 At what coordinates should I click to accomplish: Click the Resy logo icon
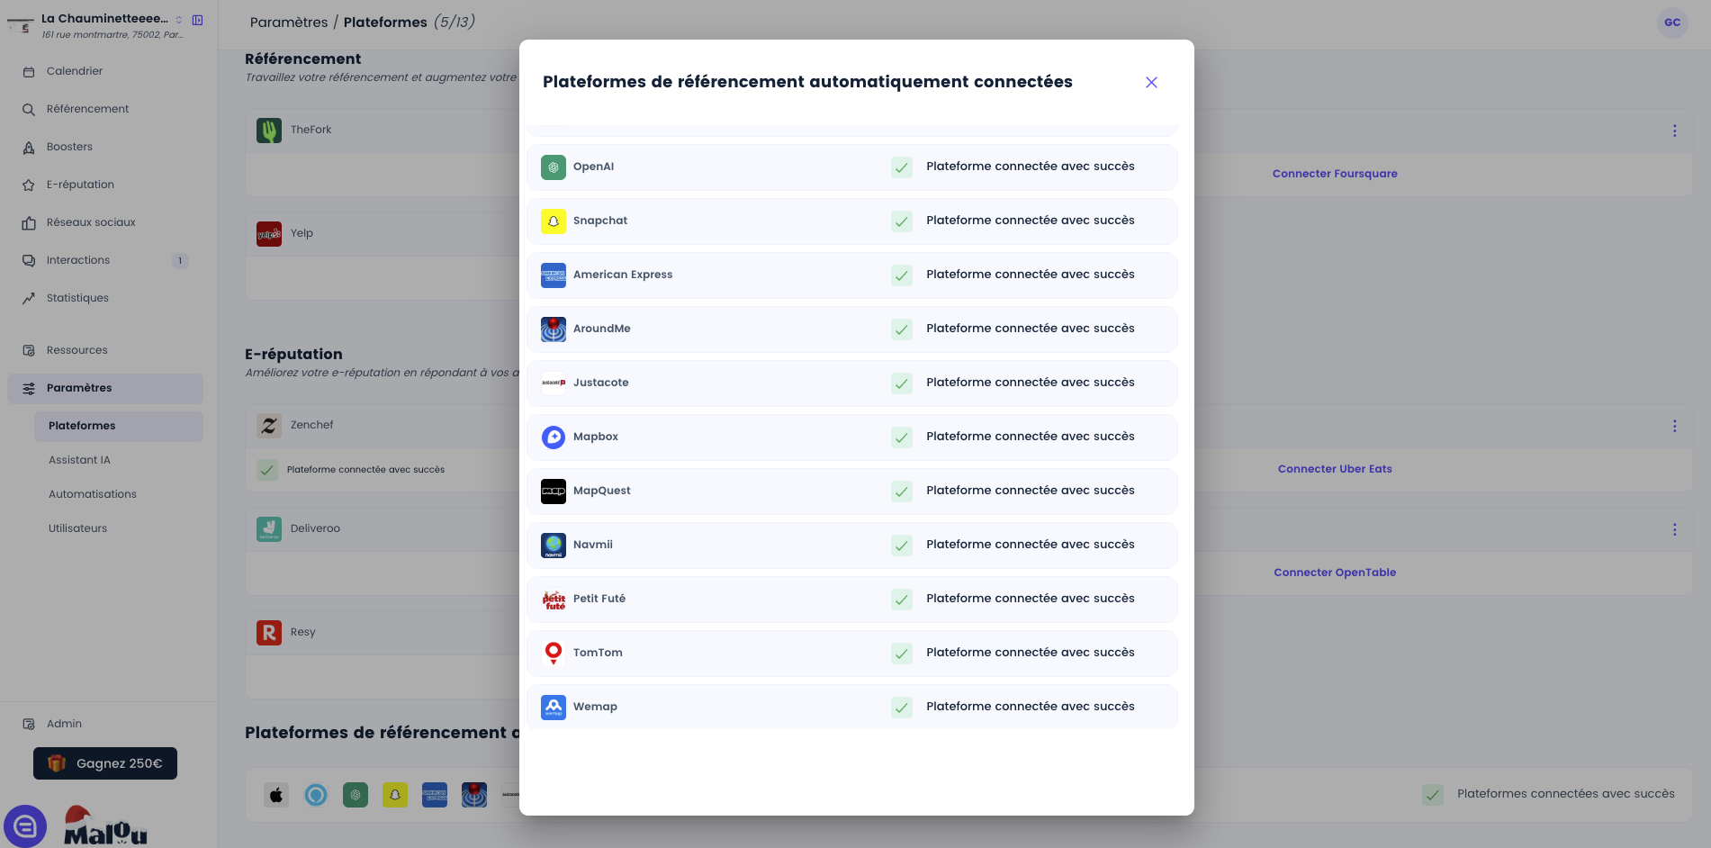tap(269, 633)
